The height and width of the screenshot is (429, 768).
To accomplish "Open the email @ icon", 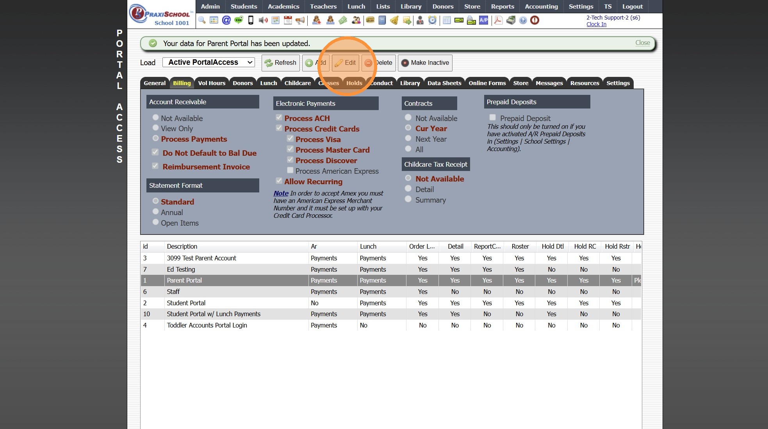I will tap(226, 20).
